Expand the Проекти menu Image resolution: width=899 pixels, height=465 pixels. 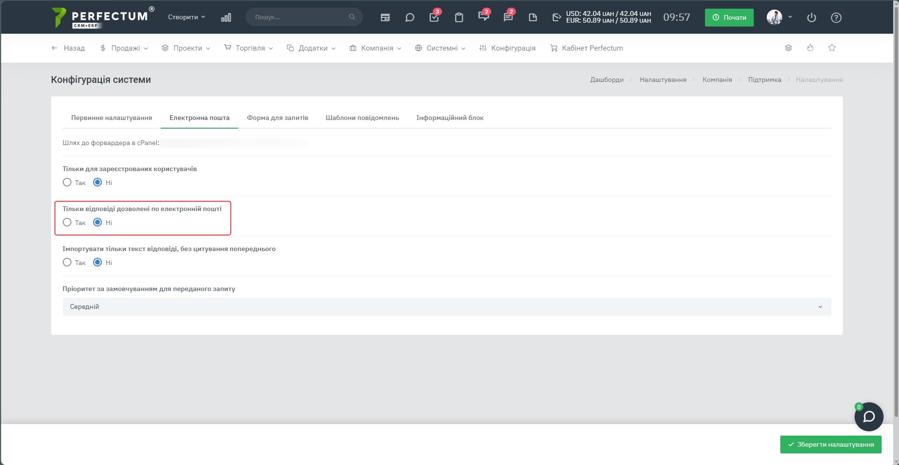click(x=186, y=48)
